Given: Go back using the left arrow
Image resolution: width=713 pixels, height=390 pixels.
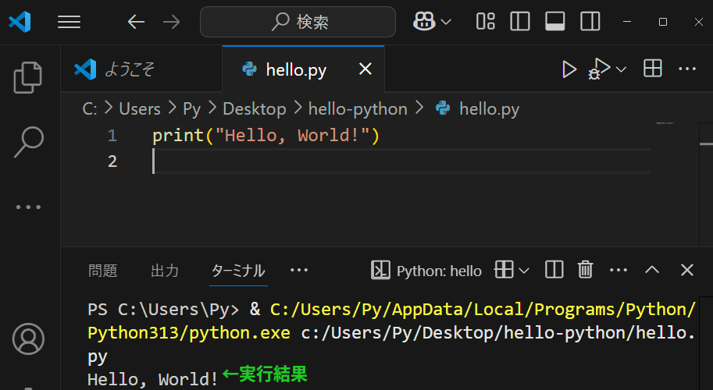Looking at the screenshot, I should point(137,22).
